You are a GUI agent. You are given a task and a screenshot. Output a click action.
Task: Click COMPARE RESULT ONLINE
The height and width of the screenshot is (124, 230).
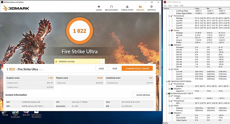[x=137, y=68]
